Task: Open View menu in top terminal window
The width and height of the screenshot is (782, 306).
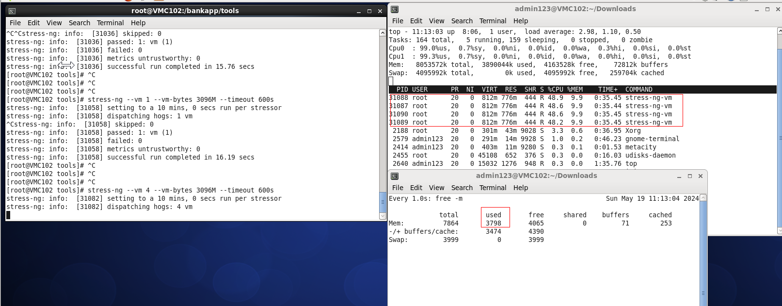Action: (436, 21)
